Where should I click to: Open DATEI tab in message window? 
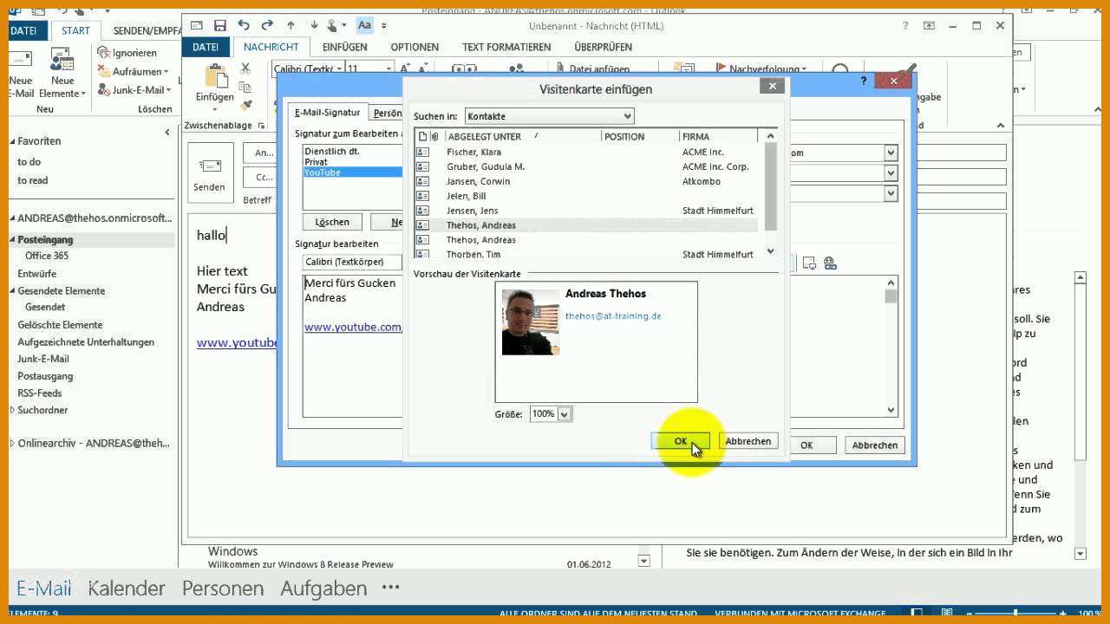tap(206, 47)
